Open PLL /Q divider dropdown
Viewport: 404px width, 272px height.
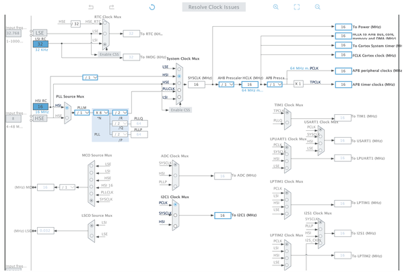coord(120,124)
